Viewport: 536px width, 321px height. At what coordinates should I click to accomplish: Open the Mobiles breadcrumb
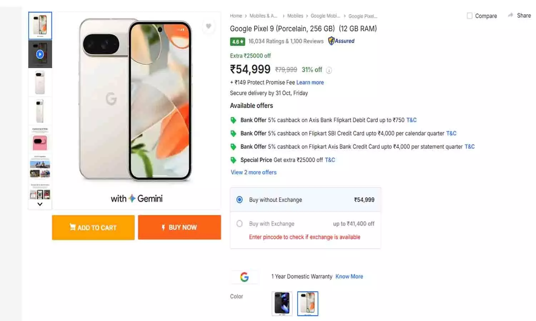[x=295, y=16]
